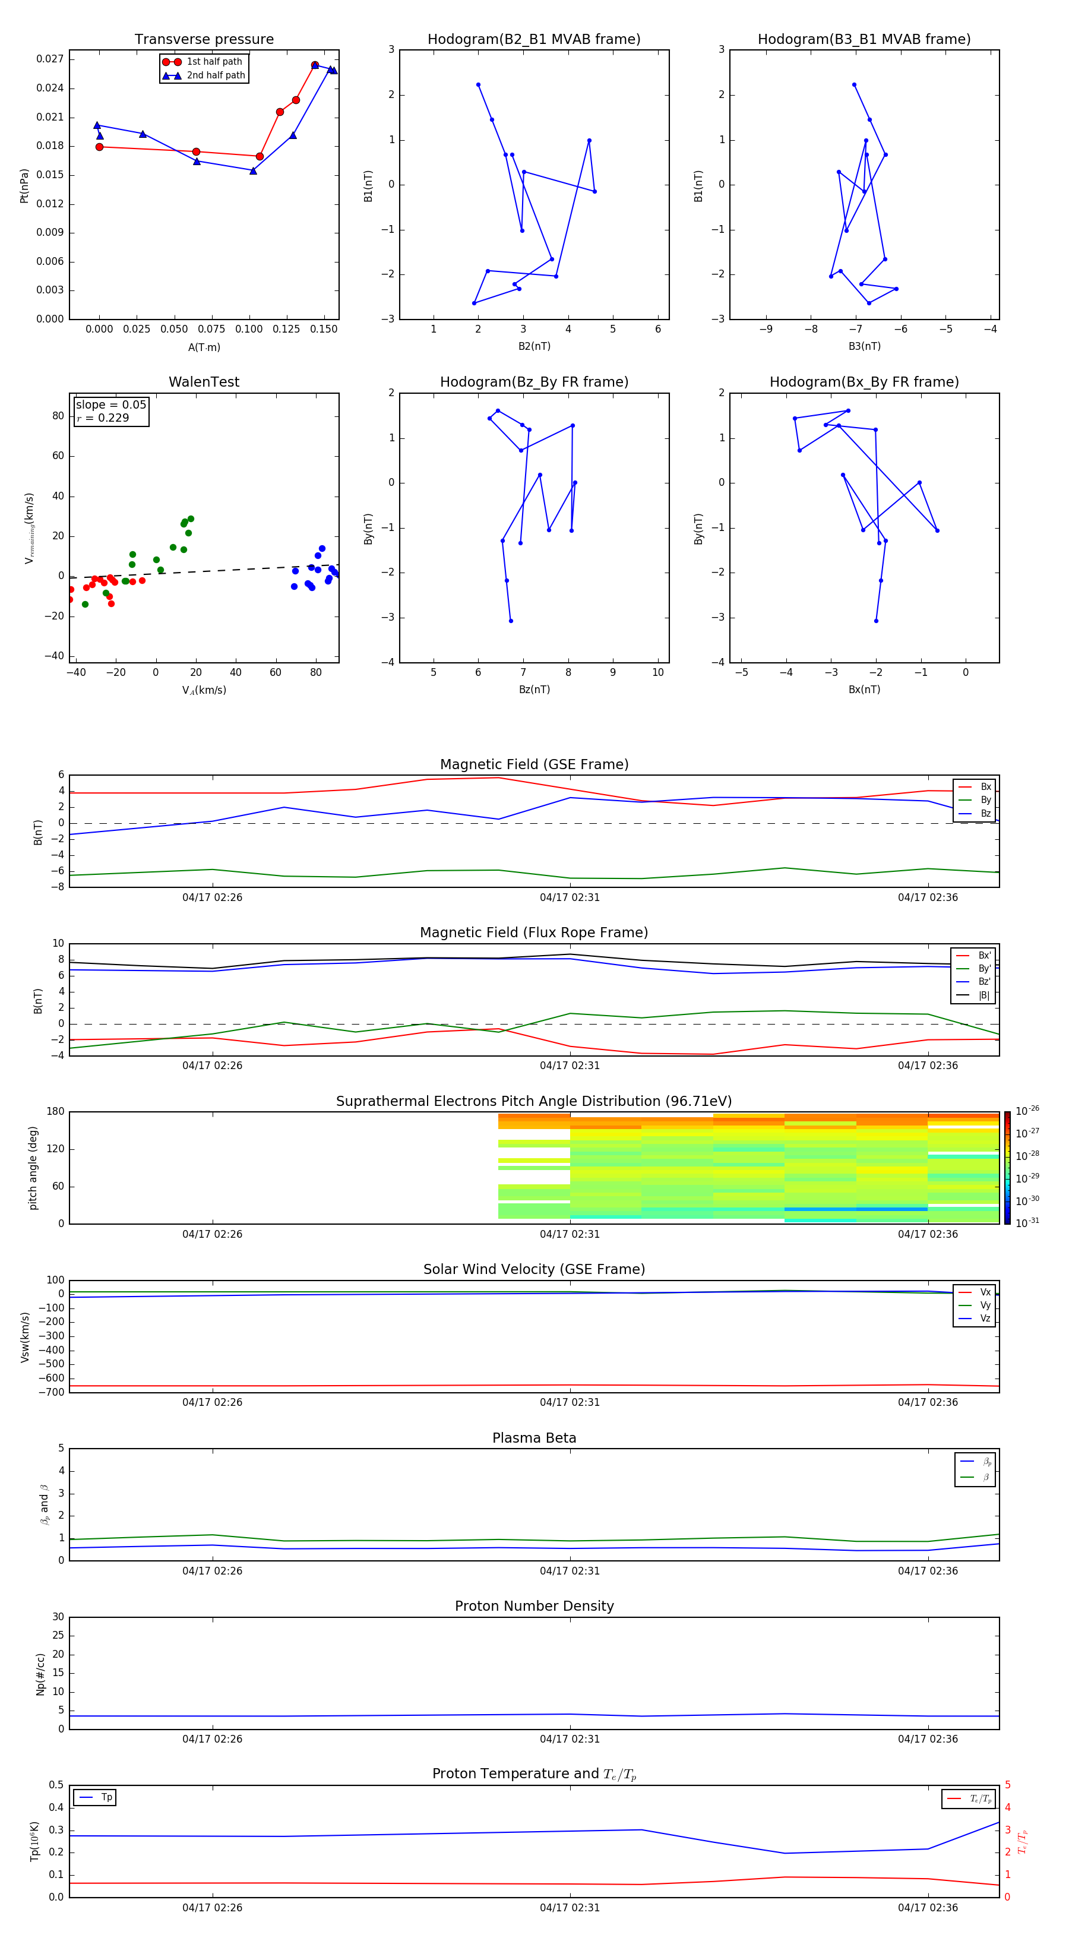Click the pitch angle colorbar scale
1069x1960 pixels.
(x=1007, y=1168)
